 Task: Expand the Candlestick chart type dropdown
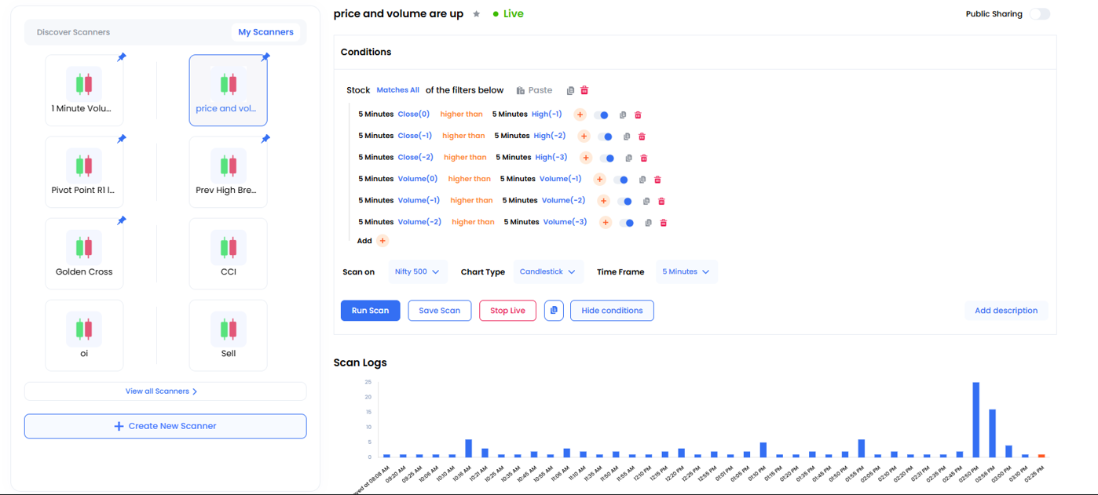[x=547, y=272]
